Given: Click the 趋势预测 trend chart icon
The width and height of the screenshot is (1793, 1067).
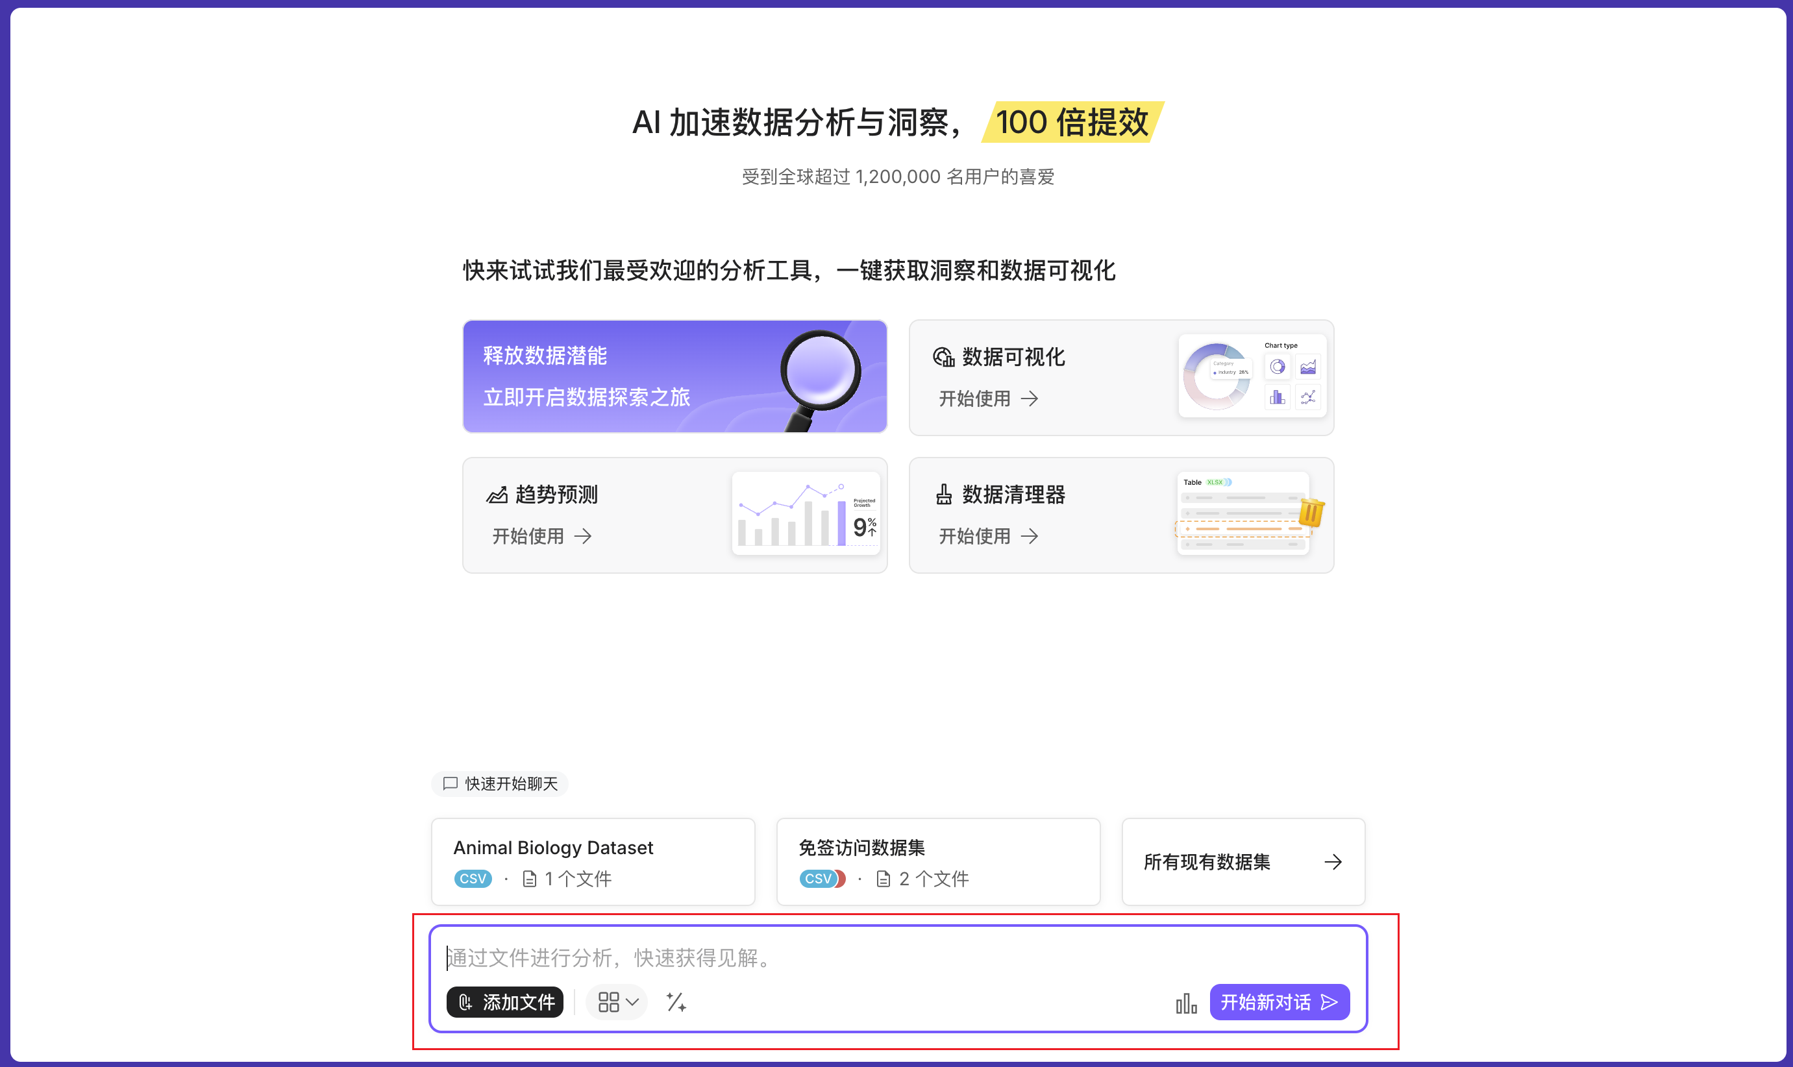Looking at the screenshot, I should pyautogui.click(x=497, y=495).
